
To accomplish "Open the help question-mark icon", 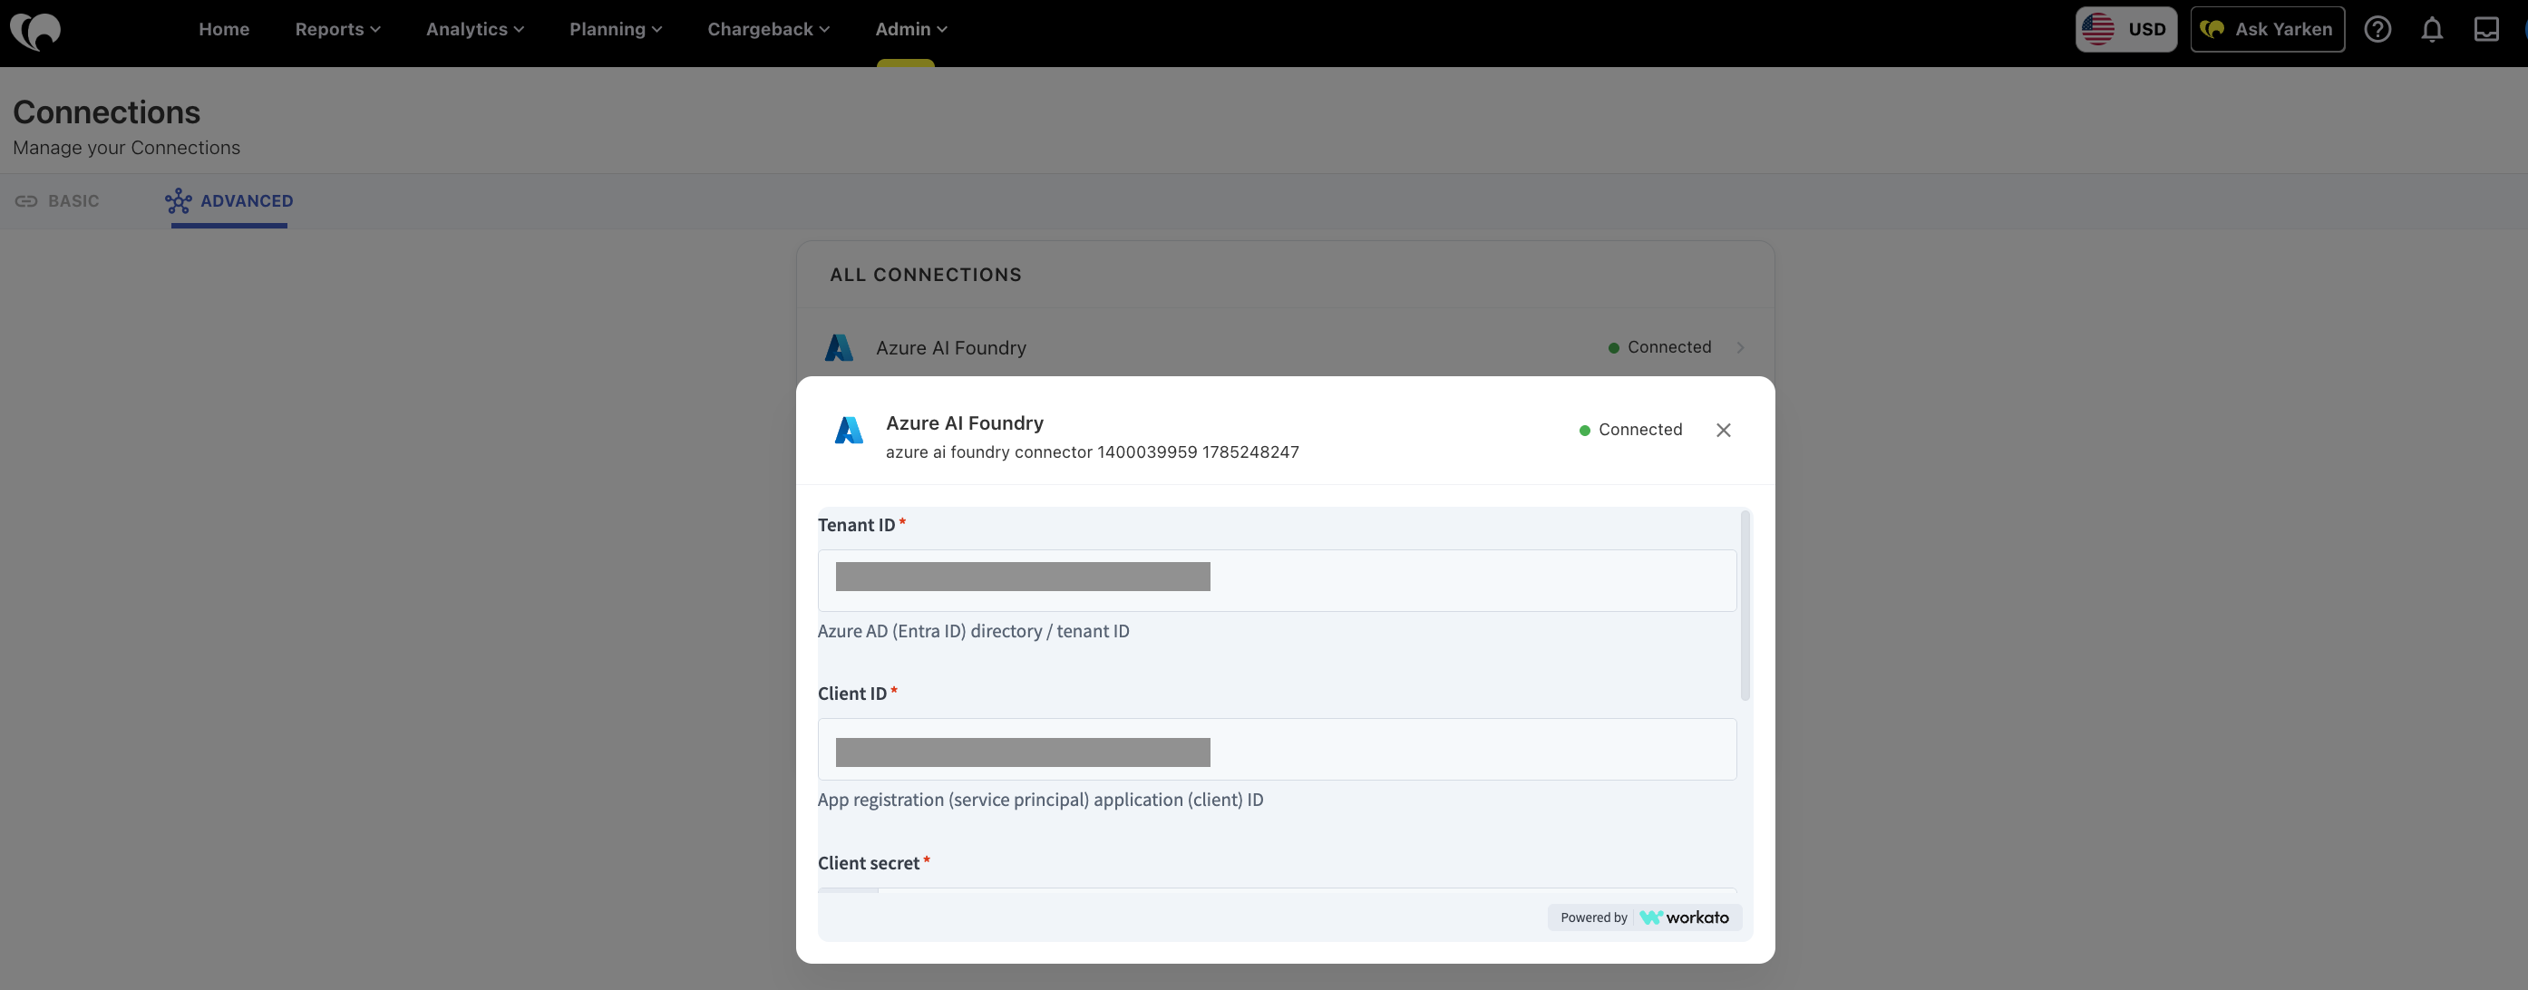I will point(2377,29).
